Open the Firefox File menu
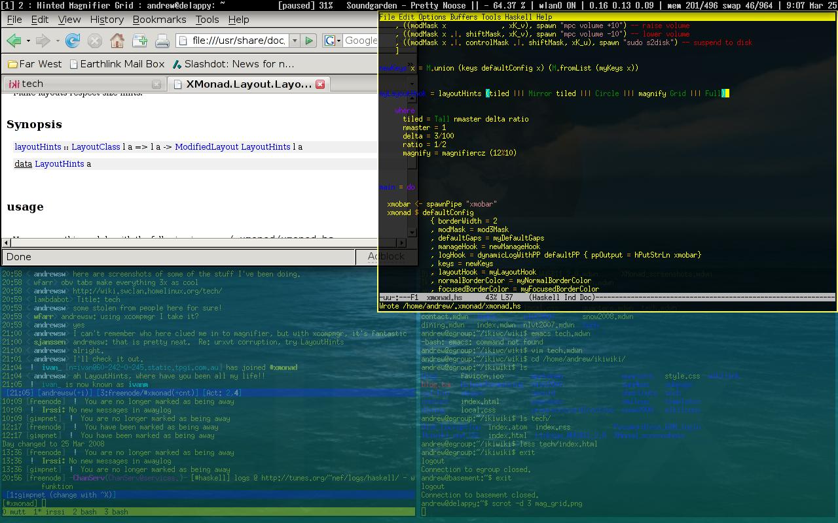 14,20
